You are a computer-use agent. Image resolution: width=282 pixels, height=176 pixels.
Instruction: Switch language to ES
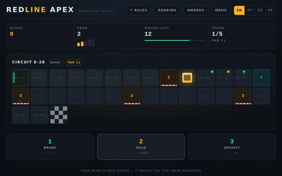tap(260, 10)
